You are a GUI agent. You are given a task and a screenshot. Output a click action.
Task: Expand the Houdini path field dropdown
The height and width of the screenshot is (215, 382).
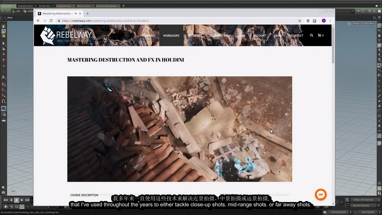pyautogui.click(x=353, y=11)
